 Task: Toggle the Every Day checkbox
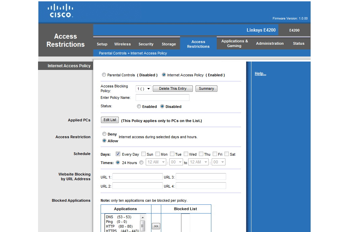pyautogui.click(x=118, y=154)
